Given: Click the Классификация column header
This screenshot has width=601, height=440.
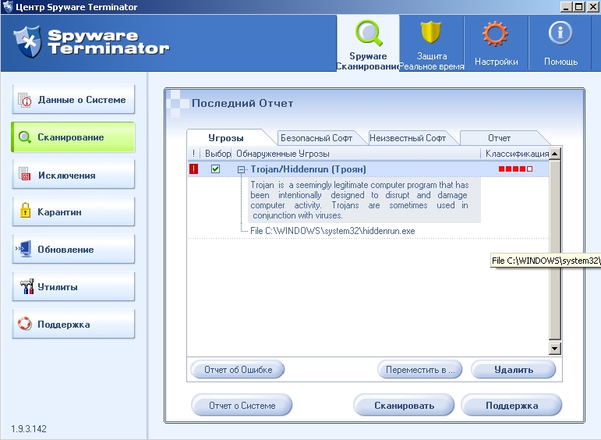Looking at the screenshot, I should 517,154.
